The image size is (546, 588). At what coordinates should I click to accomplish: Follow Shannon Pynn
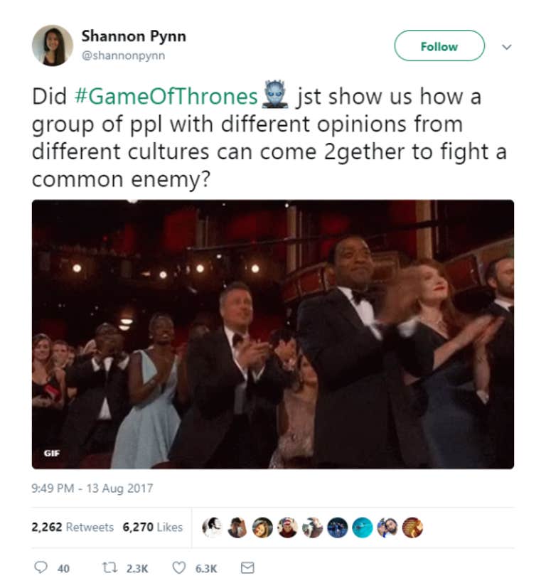point(439,46)
